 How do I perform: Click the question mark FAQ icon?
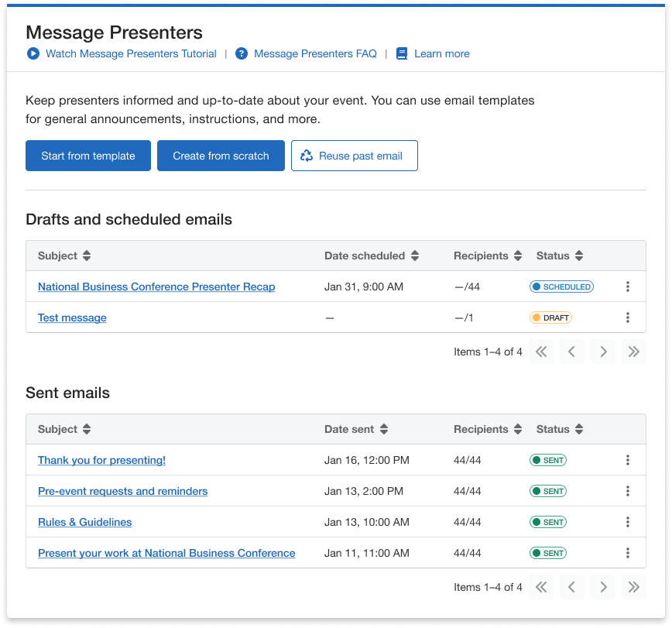point(242,54)
